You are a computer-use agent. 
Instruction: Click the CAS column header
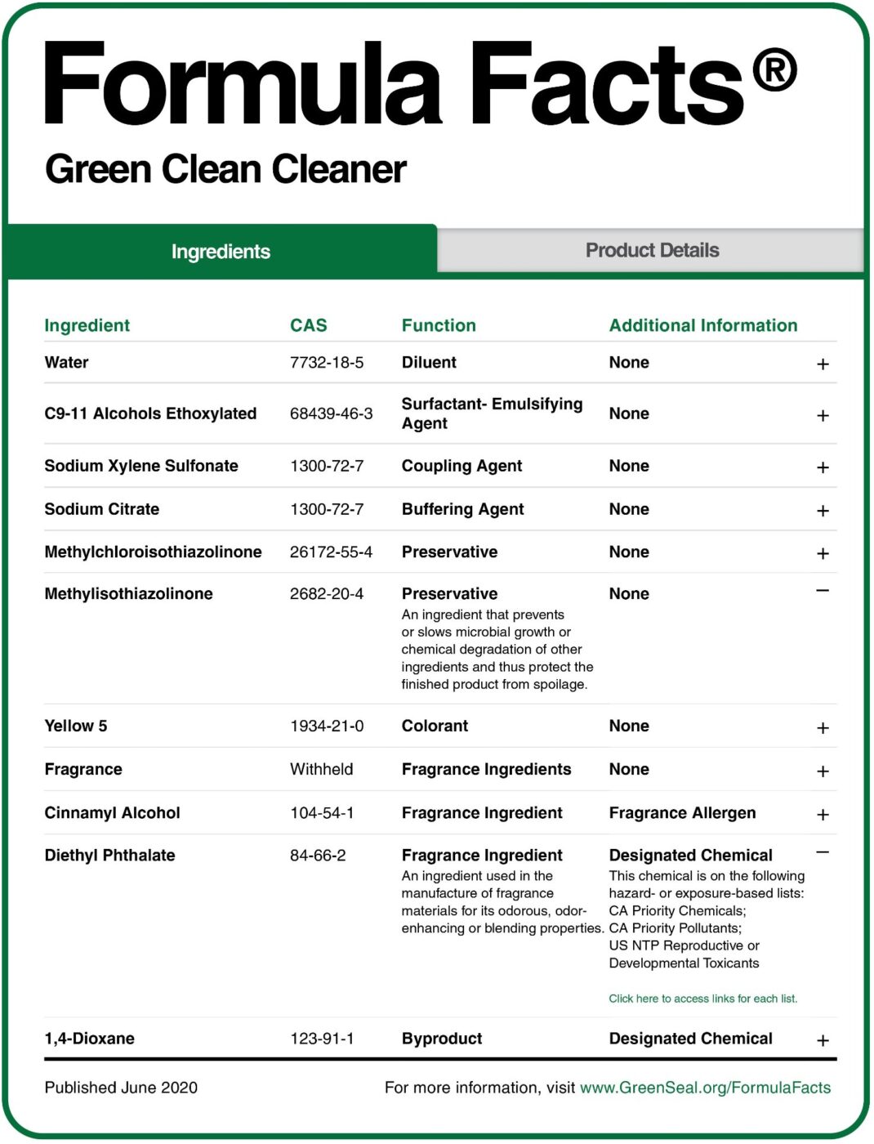[x=308, y=325]
